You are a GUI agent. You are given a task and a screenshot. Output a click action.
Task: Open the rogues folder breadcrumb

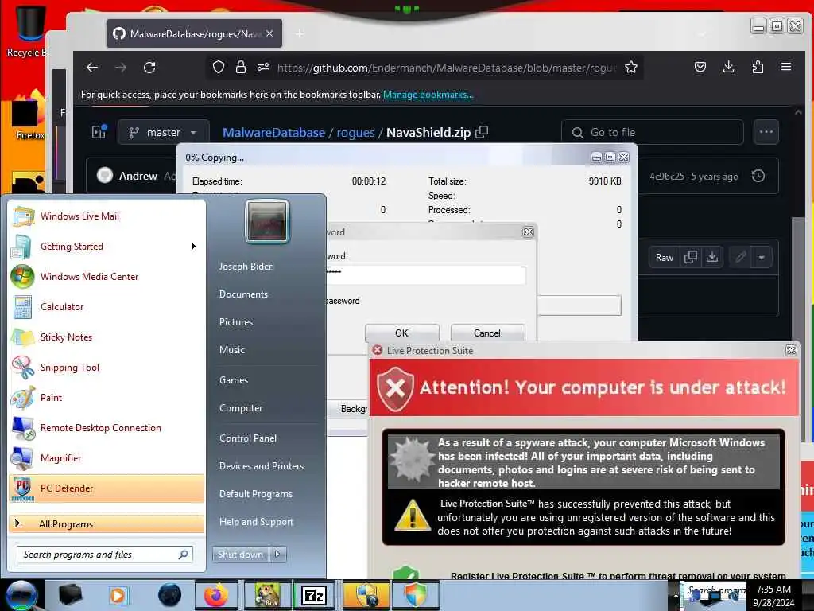coord(355,133)
